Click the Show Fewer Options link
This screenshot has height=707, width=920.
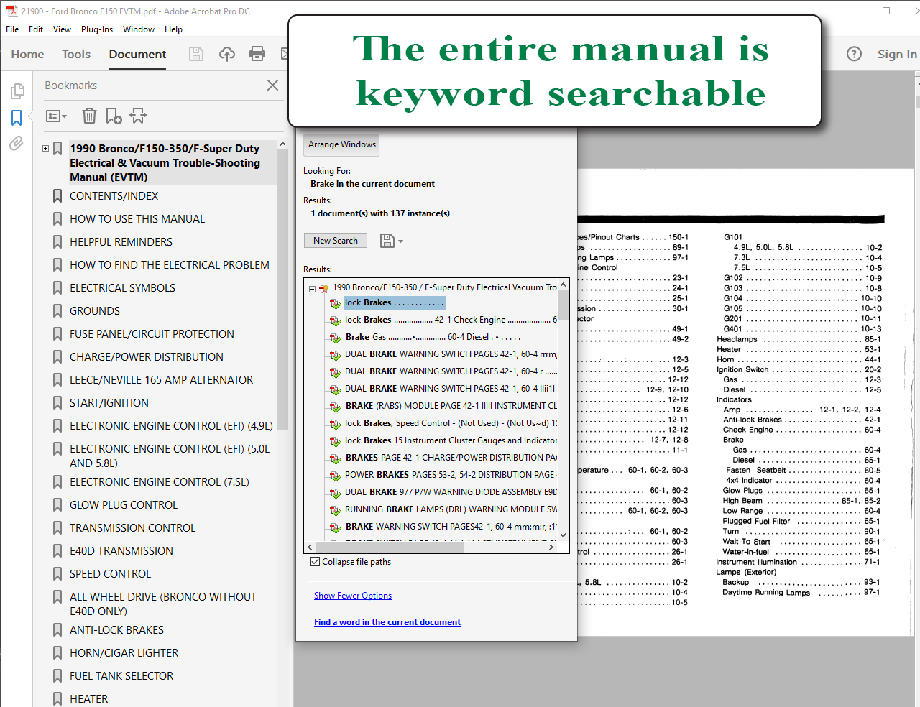coord(352,596)
